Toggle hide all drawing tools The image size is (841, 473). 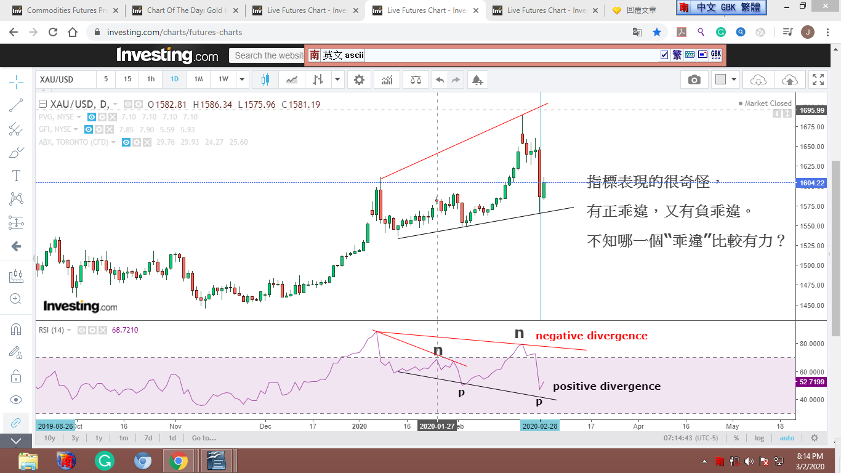pos(17,399)
